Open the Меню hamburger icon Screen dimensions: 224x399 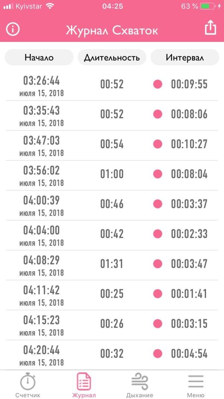coord(196,381)
